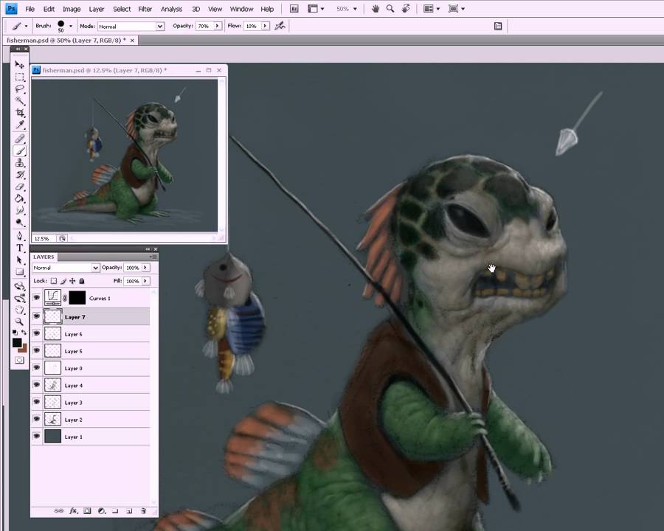Click the foreground color swatch

click(x=17, y=343)
